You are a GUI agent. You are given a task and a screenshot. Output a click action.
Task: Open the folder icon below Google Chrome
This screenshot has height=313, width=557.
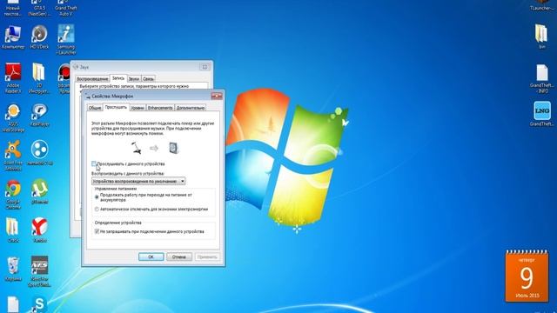[x=13, y=230]
